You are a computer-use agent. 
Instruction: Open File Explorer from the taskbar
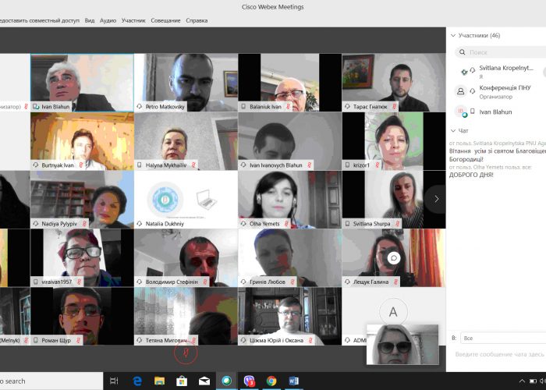coord(159,381)
